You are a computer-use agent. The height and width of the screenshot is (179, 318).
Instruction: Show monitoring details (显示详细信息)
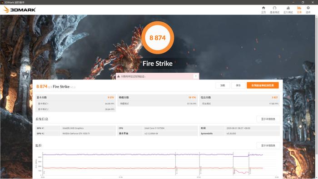pyautogui.click(x=268, y=145)
